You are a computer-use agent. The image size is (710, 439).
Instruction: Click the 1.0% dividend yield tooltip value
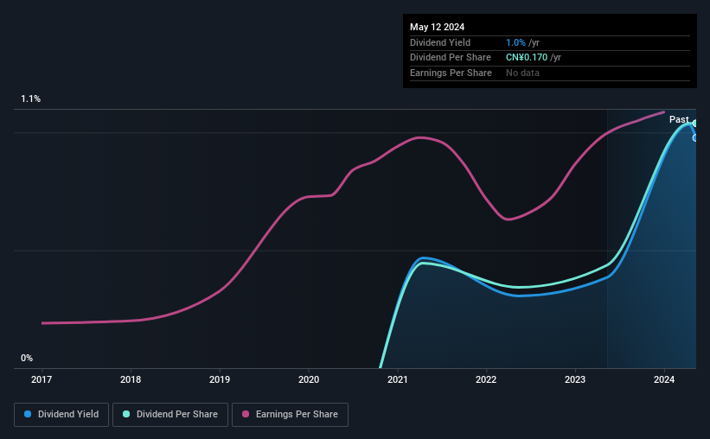515,42
